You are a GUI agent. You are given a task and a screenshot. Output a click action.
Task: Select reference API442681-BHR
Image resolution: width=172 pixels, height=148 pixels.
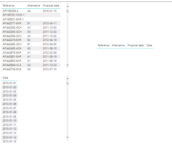[x=12, y=56]
